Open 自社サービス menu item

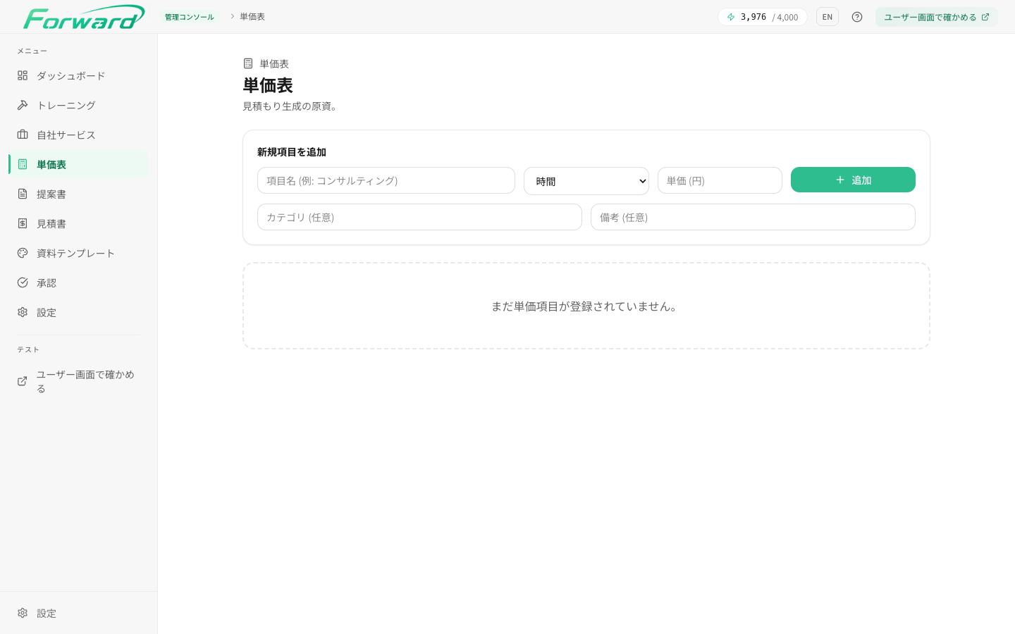(x=78, y=135)
